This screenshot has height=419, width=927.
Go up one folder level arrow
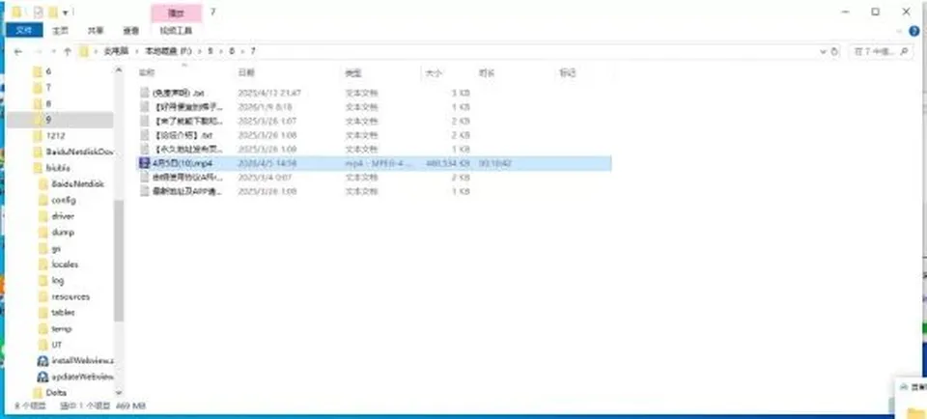coord(68,52)
